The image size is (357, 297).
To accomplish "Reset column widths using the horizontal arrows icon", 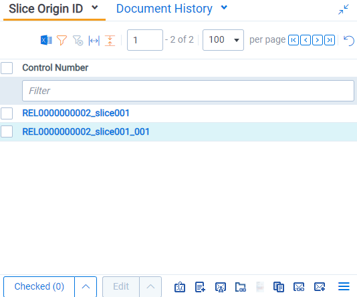I will click(x=94, y=41).
